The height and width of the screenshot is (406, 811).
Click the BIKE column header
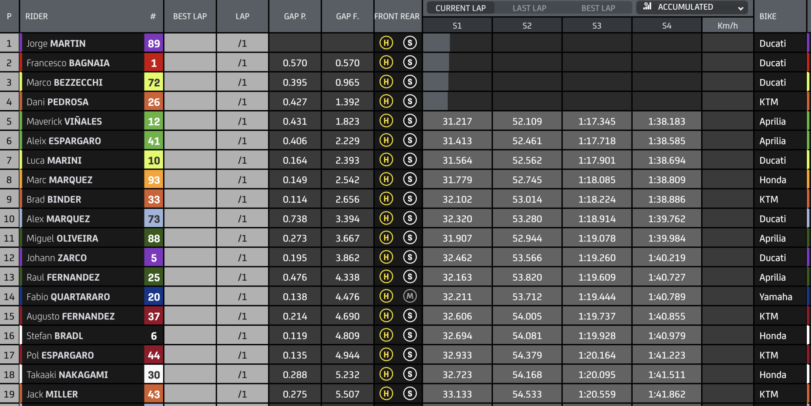point(768,16)
